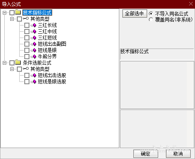The width and height of the screenshot is (195, 159).
Task: Collapse 其他类型 under 条件选股公式
Action: [x=12, y=69]
